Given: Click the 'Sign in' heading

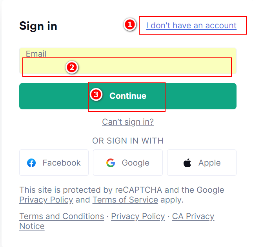Looking at the screenshot, I should pyautogui.click(x=38, y=26).
